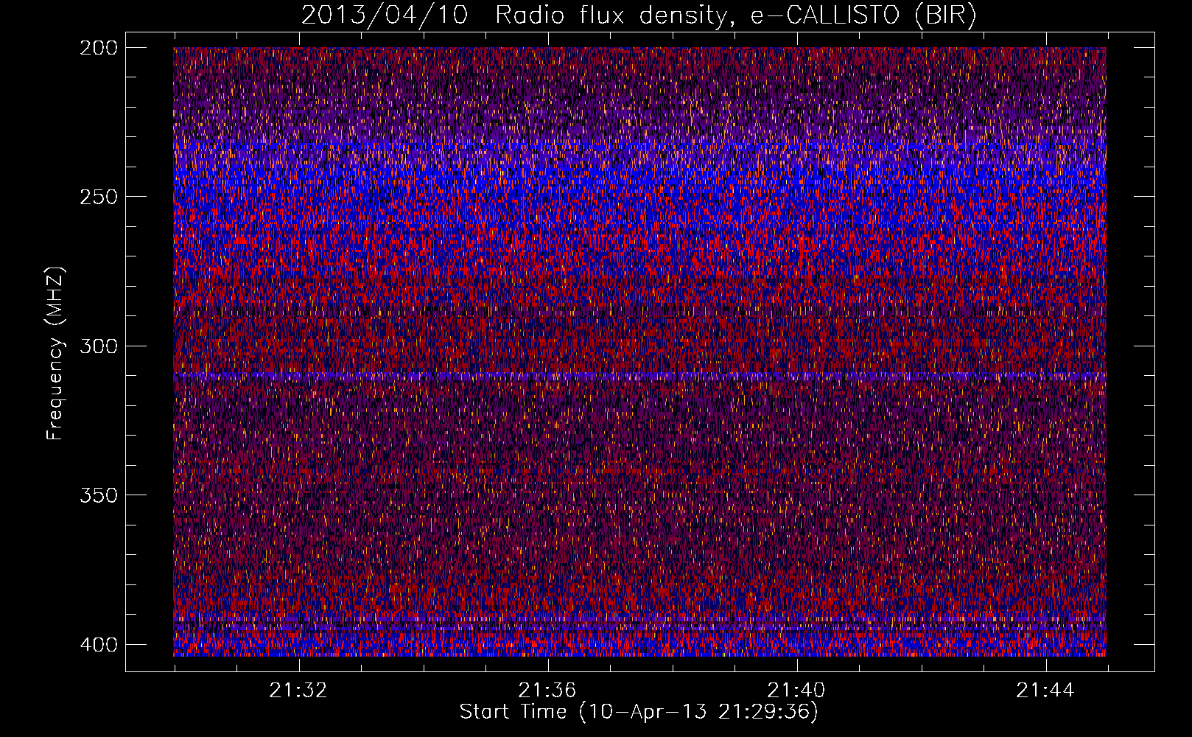Click the 21:44 time tick label
1192x737 pixels.
coord(1045,691)
